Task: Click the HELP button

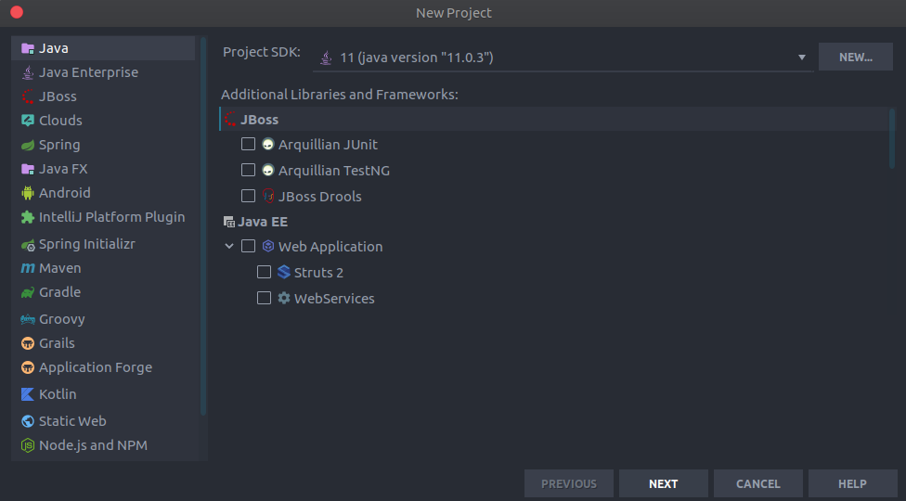Action: click(x=852, y=483)
